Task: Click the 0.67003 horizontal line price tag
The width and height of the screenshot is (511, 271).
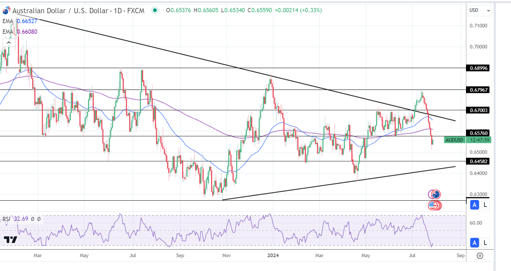Action: 479,110
